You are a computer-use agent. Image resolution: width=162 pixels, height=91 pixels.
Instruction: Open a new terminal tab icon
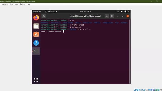(x=44, y=16)
